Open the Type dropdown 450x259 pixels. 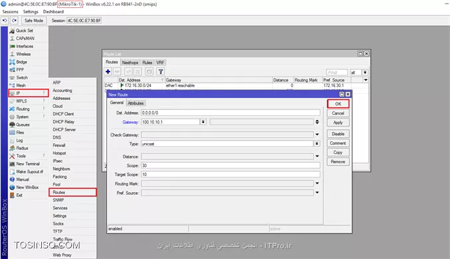(317, 144)
